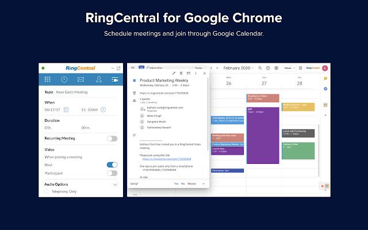The width and height of the screenshot is (368, 230).
Task: Go to the previous week arrow
Action: click(211, 68)
